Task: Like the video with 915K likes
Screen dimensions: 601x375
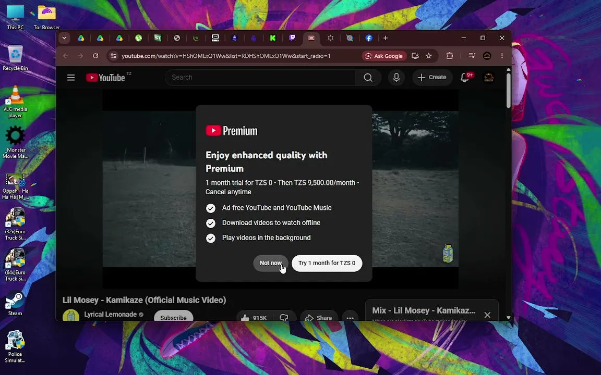Action: [x=254, y=317]
